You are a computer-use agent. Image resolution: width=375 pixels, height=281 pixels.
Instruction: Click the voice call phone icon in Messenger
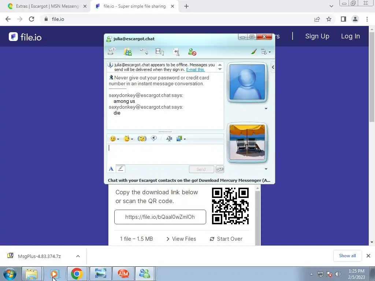click(144, 52)
